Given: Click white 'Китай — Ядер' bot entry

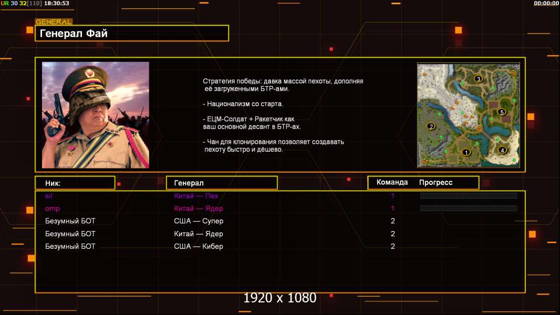Looking at the screenshot, I should click(198, 234).
